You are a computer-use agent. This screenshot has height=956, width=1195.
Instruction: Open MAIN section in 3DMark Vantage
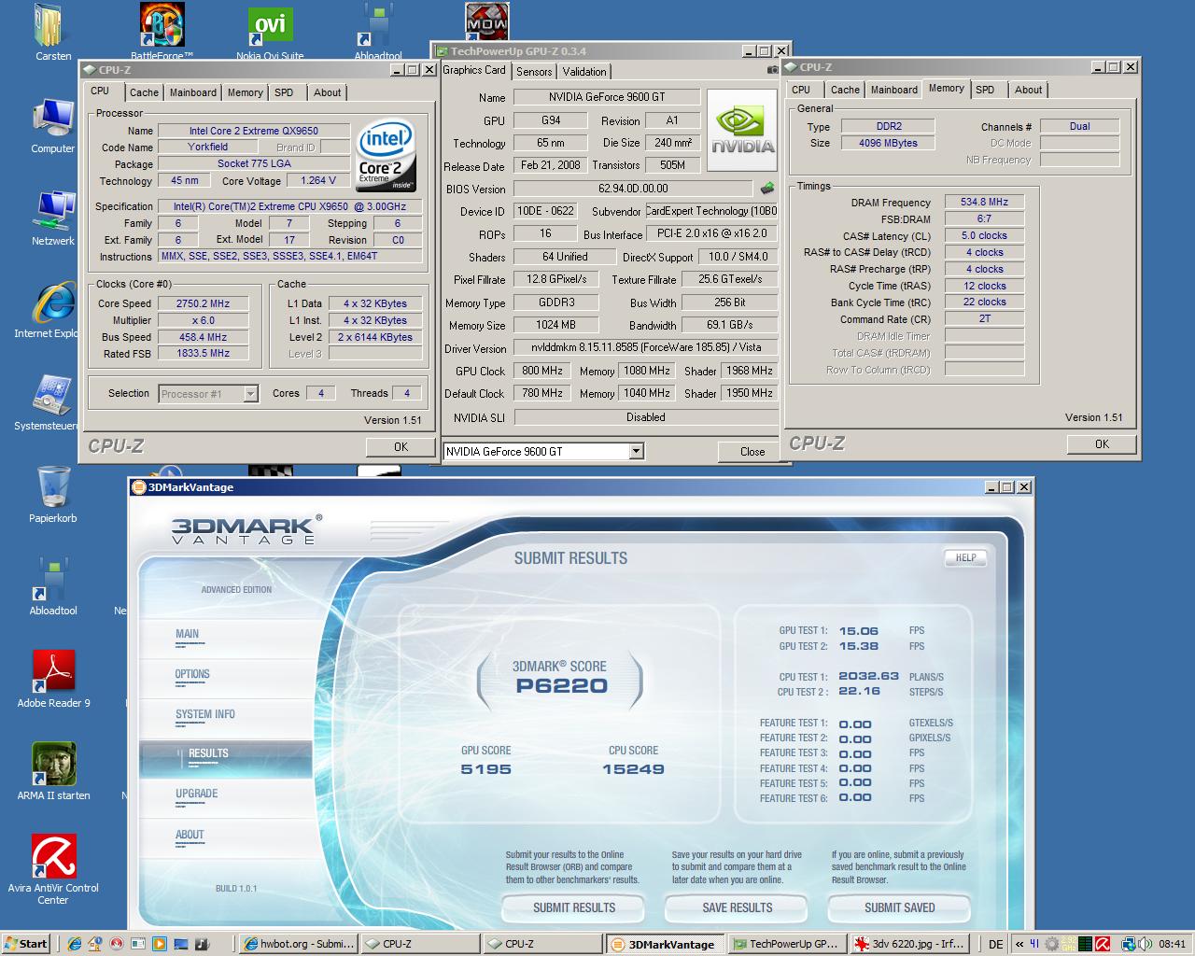pos(187,634)
